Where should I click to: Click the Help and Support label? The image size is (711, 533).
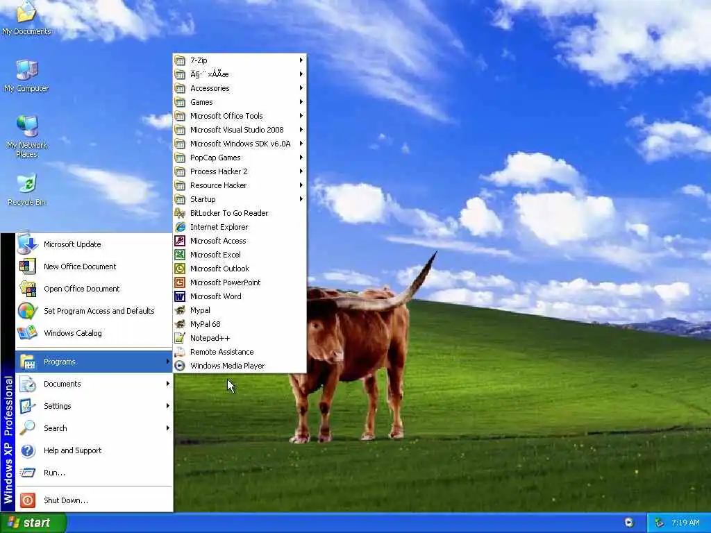click(72, 450)
